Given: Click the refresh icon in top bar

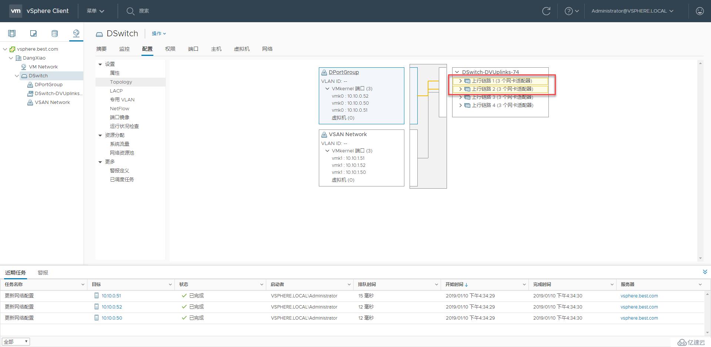Looking at the screenshot, I should (x=546, y=11).
